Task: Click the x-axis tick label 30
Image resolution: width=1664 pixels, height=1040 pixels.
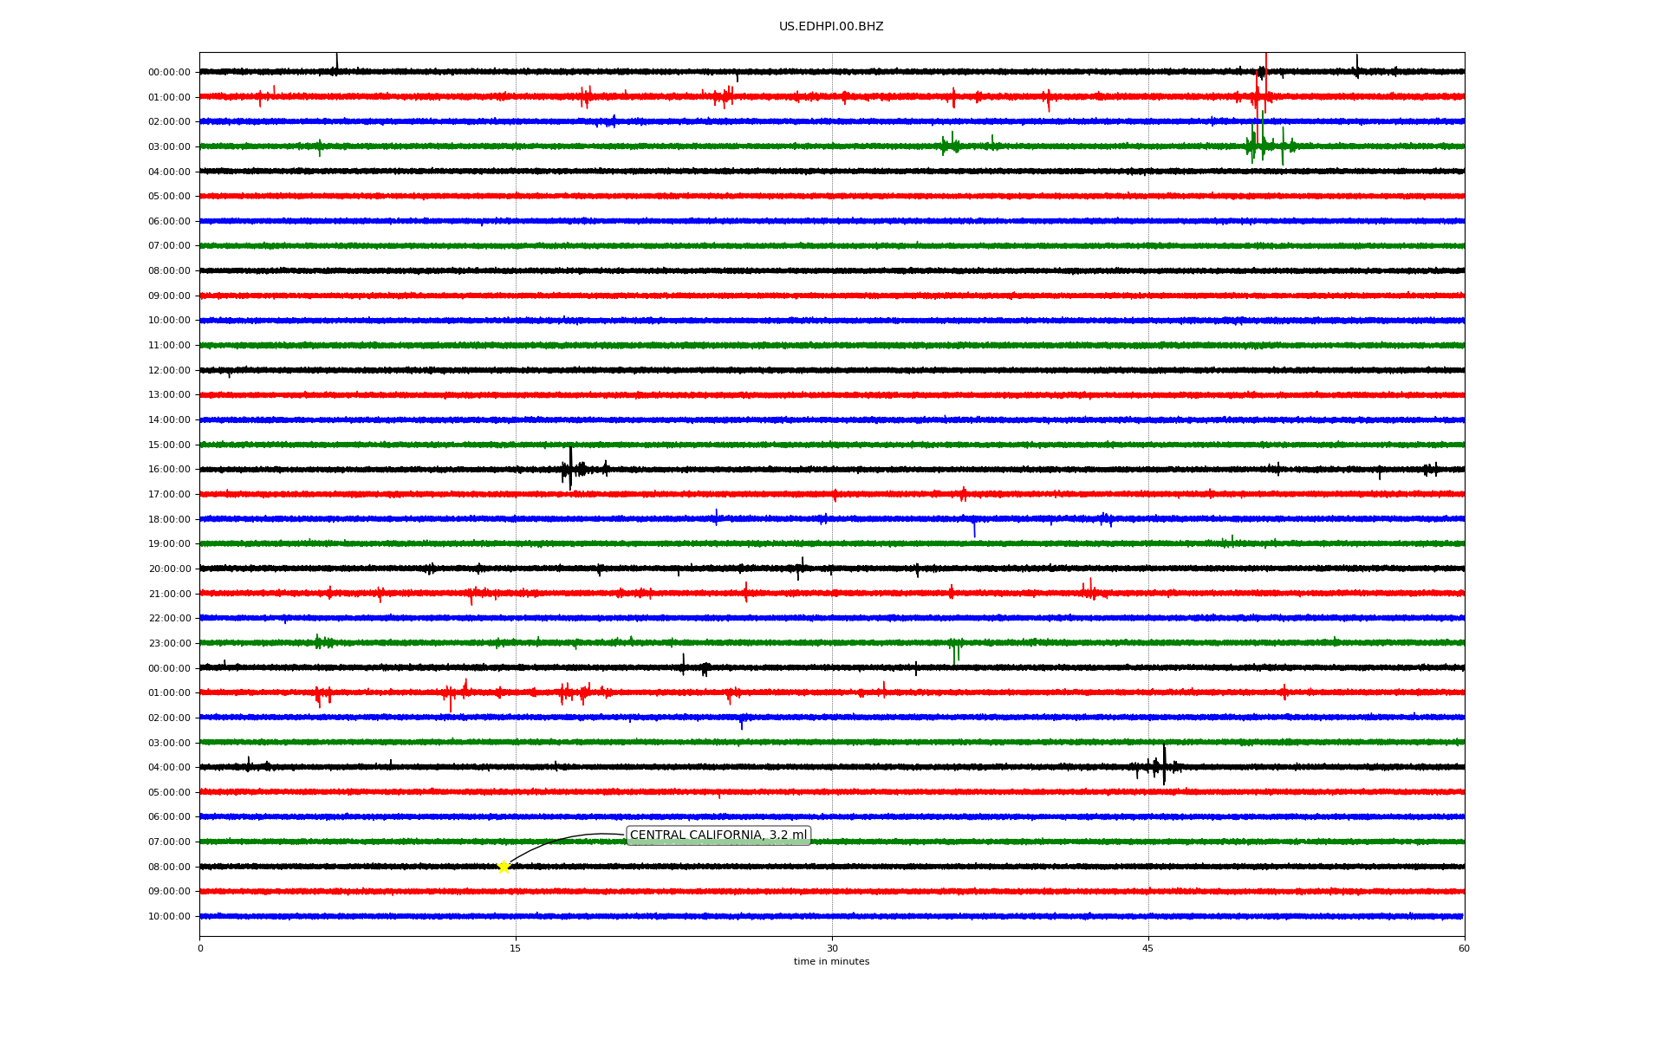Action: [832, 948]
